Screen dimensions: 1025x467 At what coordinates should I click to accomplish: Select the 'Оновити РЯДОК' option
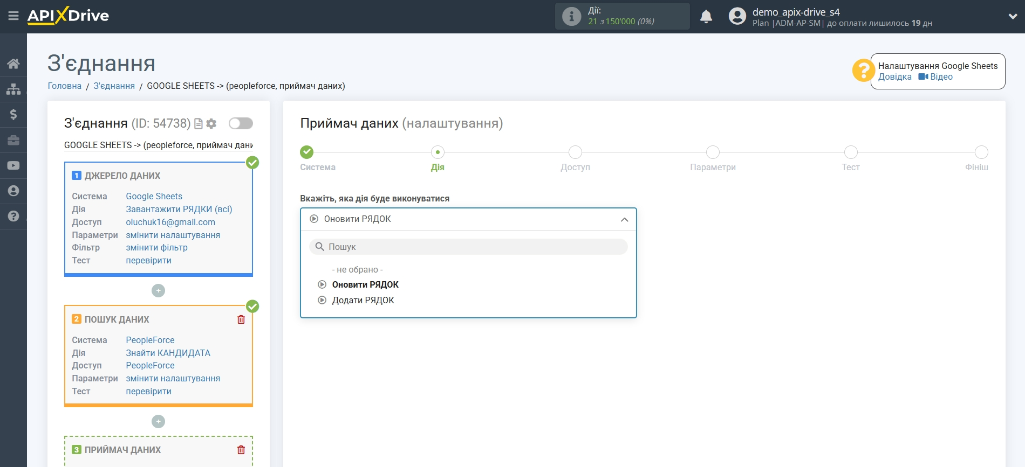tap(365, 284)
